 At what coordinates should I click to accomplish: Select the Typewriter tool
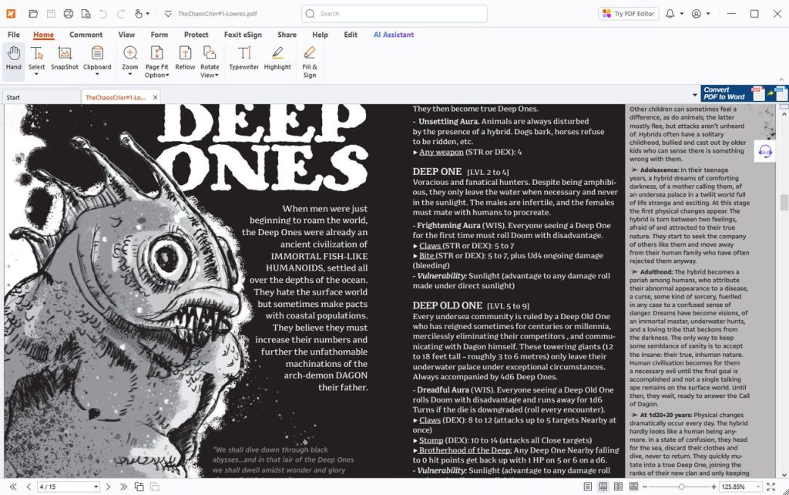coord(243,58)
